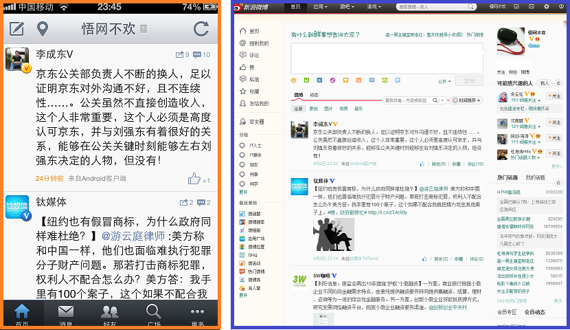Open the settings gear in the web top bar
570x330 pixels.
click(x=547, y=7)
